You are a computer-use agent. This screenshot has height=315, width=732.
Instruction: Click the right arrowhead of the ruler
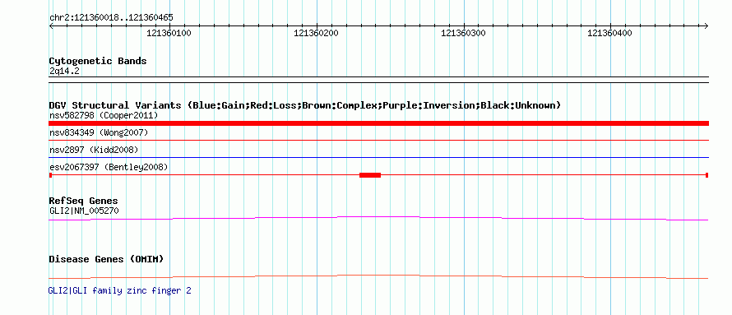(x=707, y=25)
